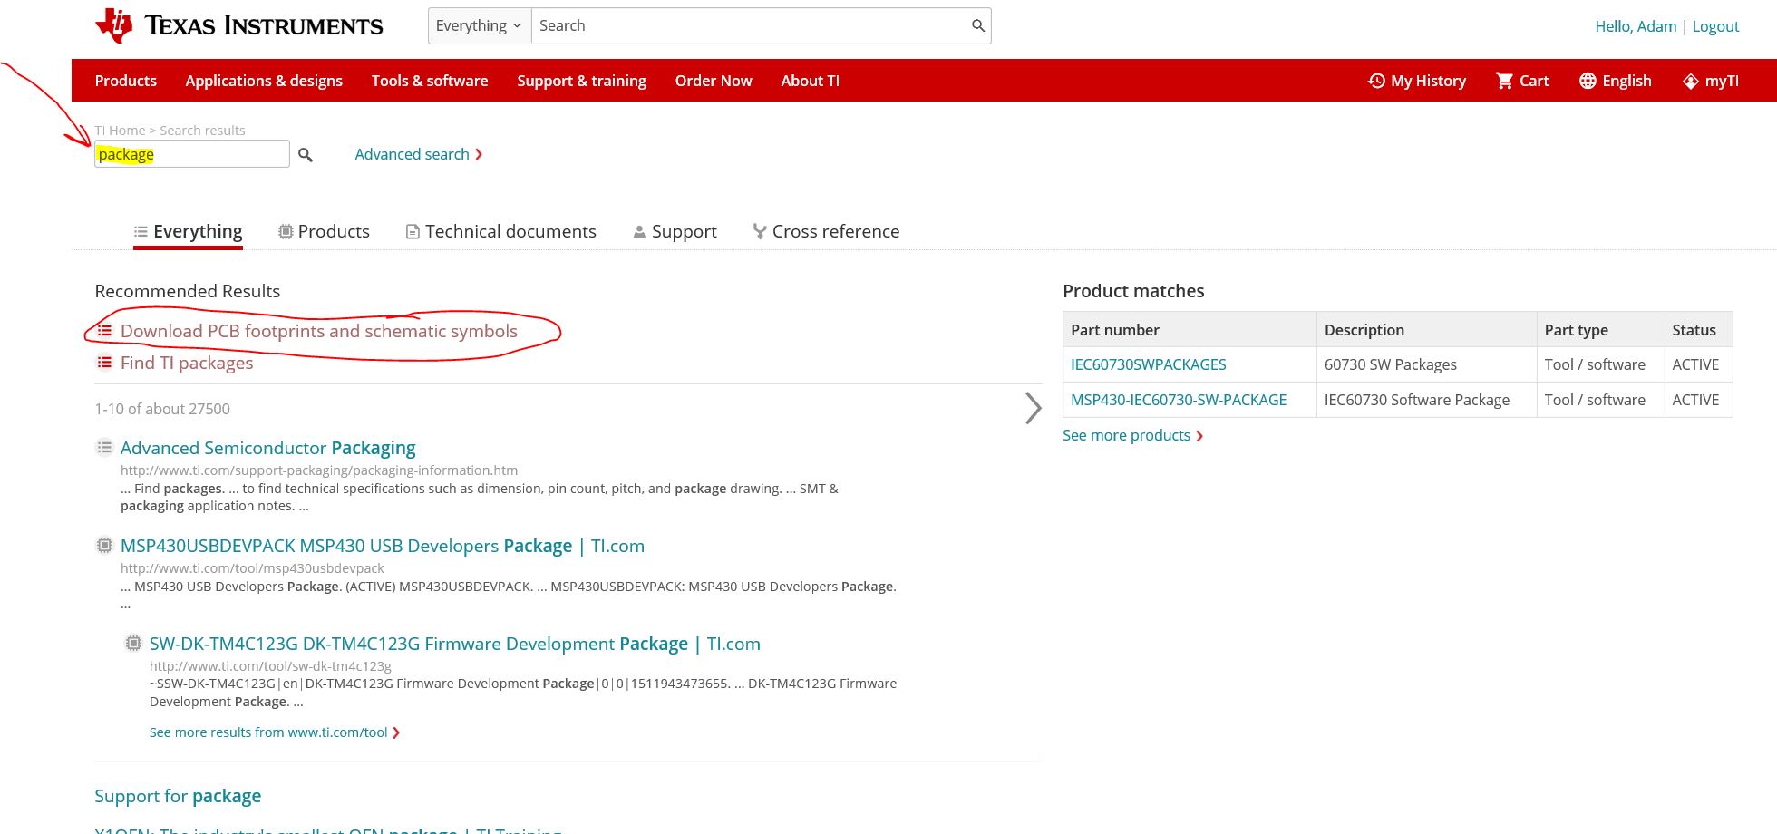Open the Products menu in red navbar

(126, 81)
